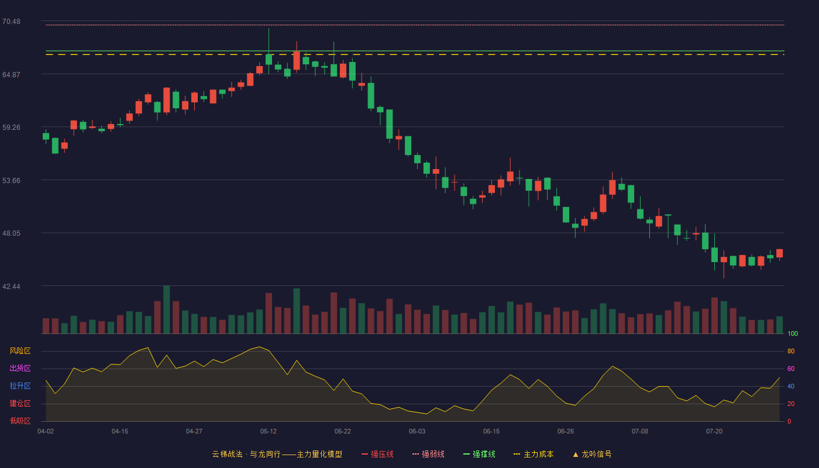Viewport: 819px width, 468px height.
Task: Click the 04-27 date label
Action: coord(194,431)
